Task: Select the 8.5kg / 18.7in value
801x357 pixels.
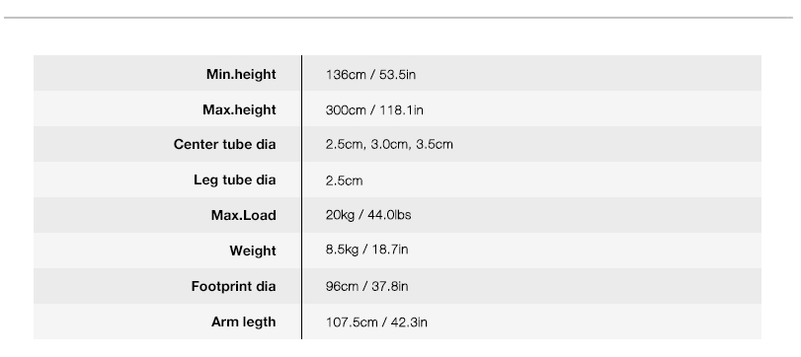Action: click(366, 250)
